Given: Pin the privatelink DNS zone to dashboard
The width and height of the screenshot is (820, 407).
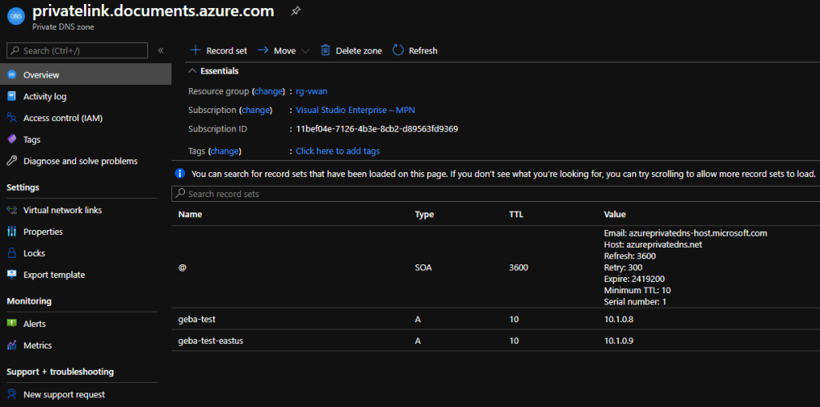Looking at the screenshot, I should (x=296, y=11).
